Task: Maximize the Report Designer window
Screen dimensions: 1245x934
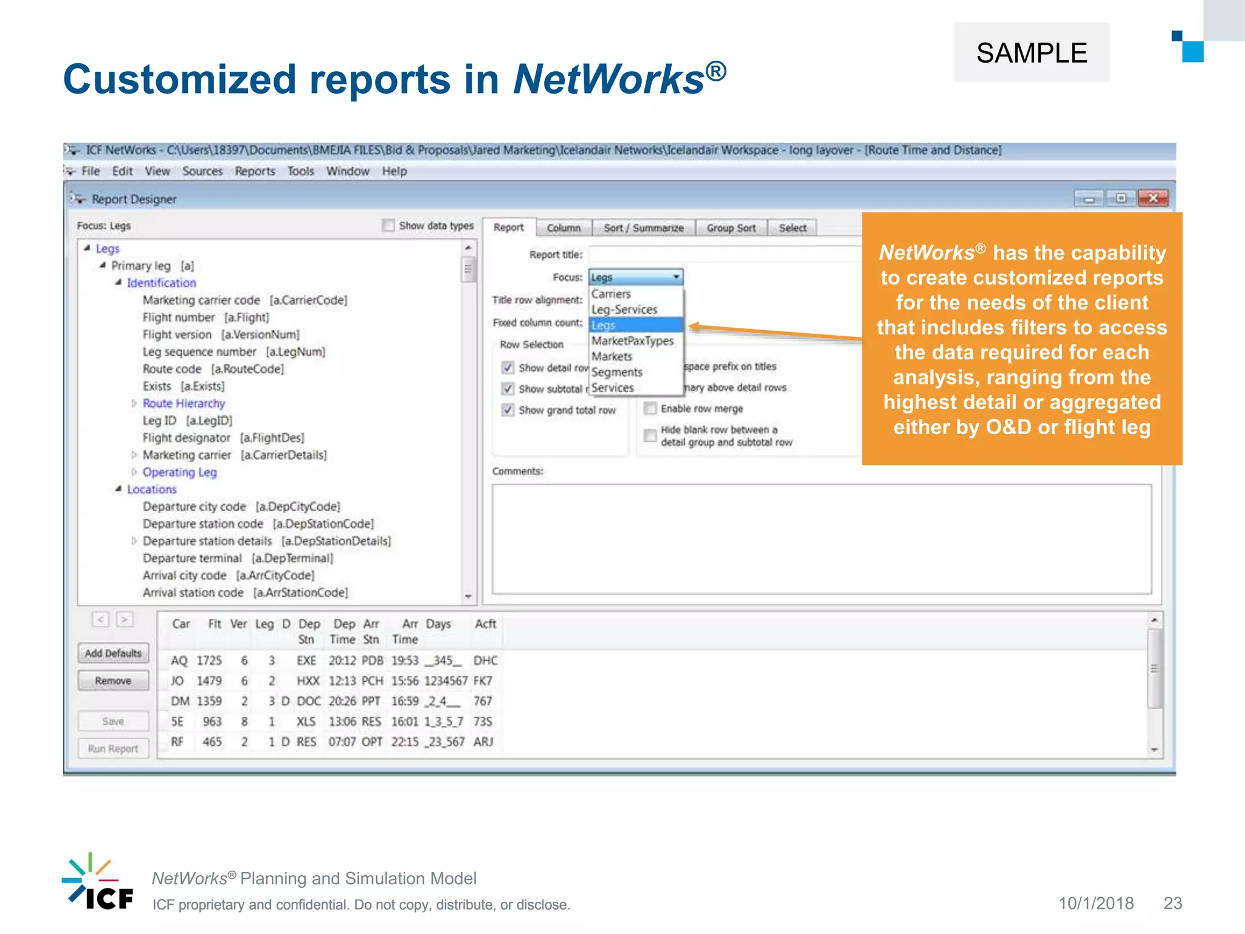Action: pyautogui.click(x=1121, y=198)
